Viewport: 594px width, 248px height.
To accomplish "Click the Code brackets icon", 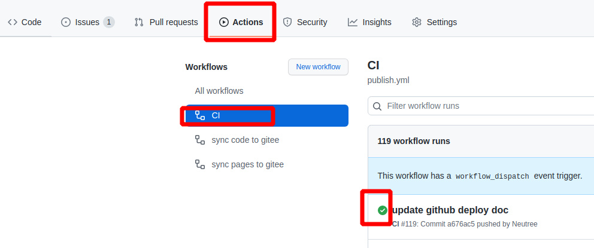I will pos(13,22).
